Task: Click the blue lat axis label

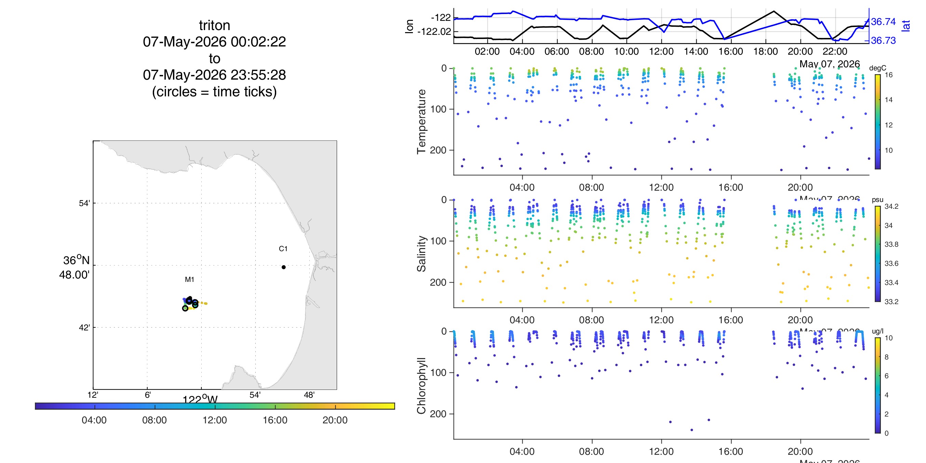Action: tap(906, 26)
